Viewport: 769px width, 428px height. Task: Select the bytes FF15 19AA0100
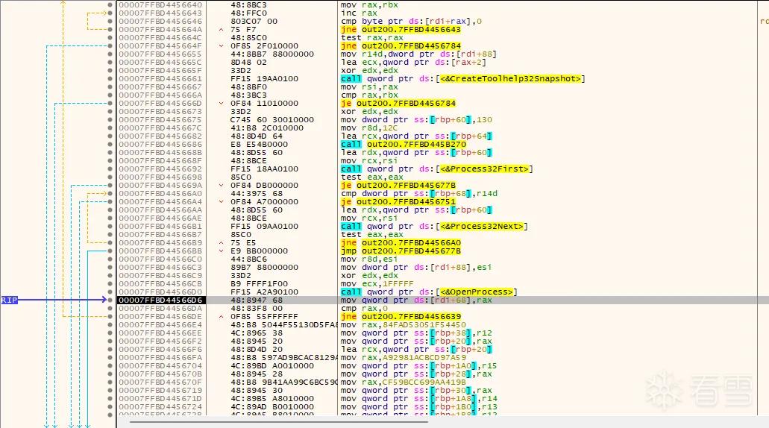point(264,78)
